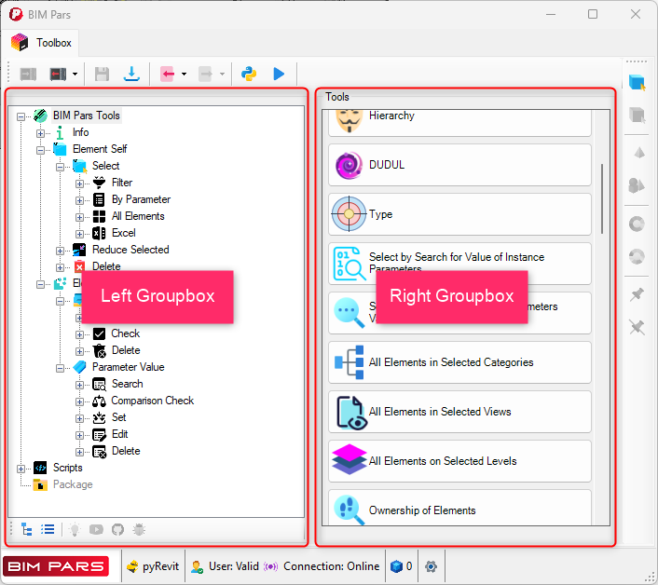Switch to list view icon below panel
This screenshot has width=658, height=585.
tap(47, 529)
